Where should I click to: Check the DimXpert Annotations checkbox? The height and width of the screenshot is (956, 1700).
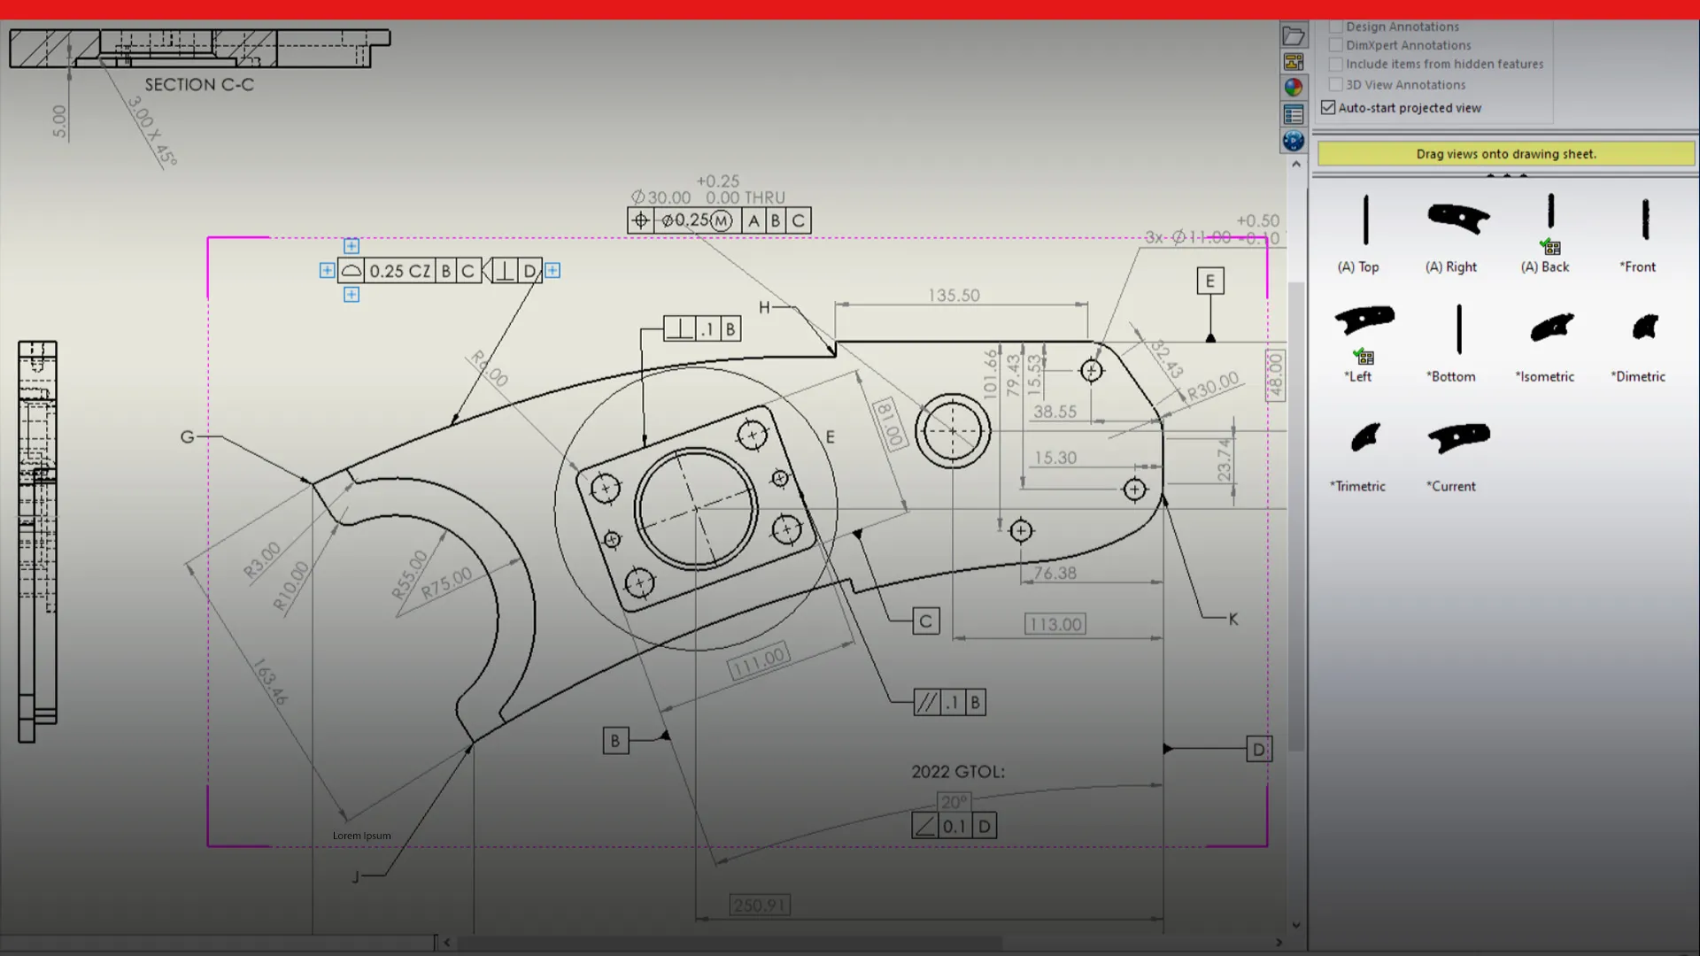coord(1335,44)
